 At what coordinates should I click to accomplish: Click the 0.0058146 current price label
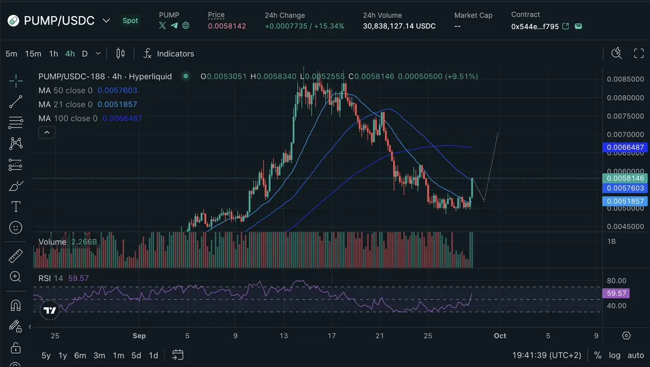point(625,178)
